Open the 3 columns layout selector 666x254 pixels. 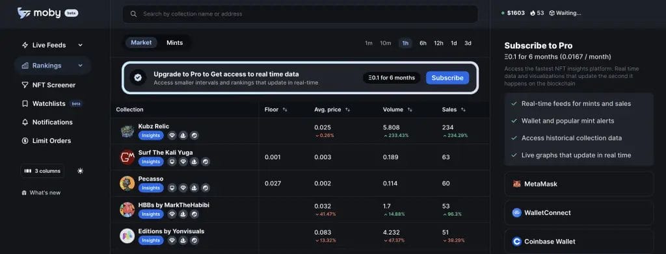pos(42,171)
